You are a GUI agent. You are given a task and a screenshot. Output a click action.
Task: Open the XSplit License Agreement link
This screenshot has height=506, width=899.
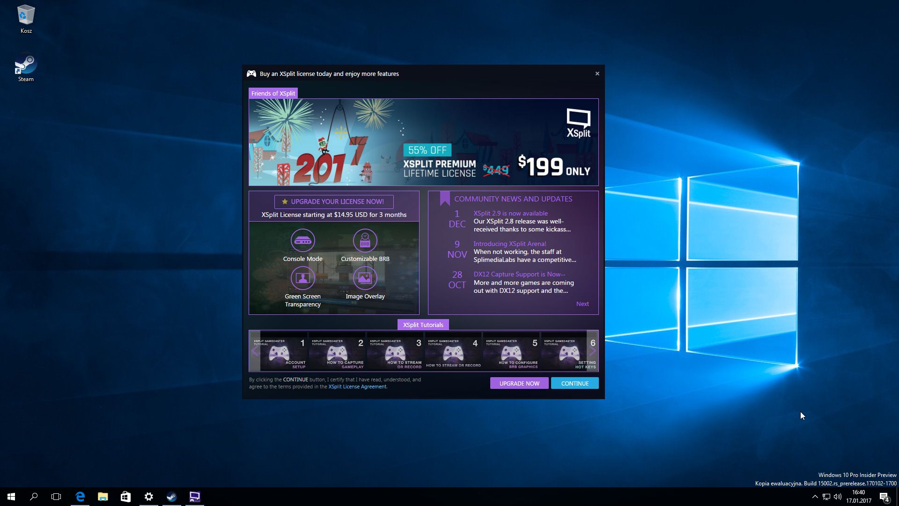(357, 387)
